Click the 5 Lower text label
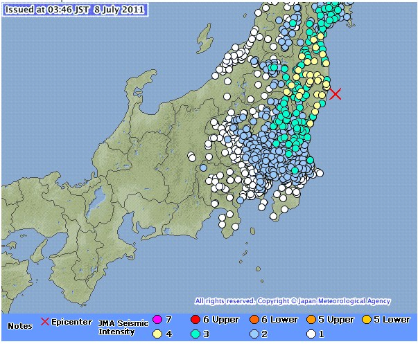The height and width of the screenshot is (344, 418). [x=392, y=320]
